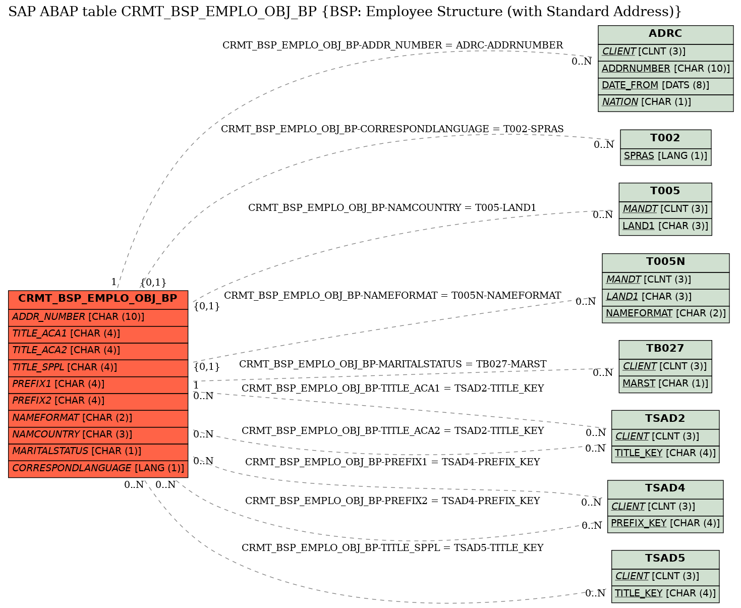Open the T005 table header
741x608 pixels.
pyautogui.click(x=665, y=192)
